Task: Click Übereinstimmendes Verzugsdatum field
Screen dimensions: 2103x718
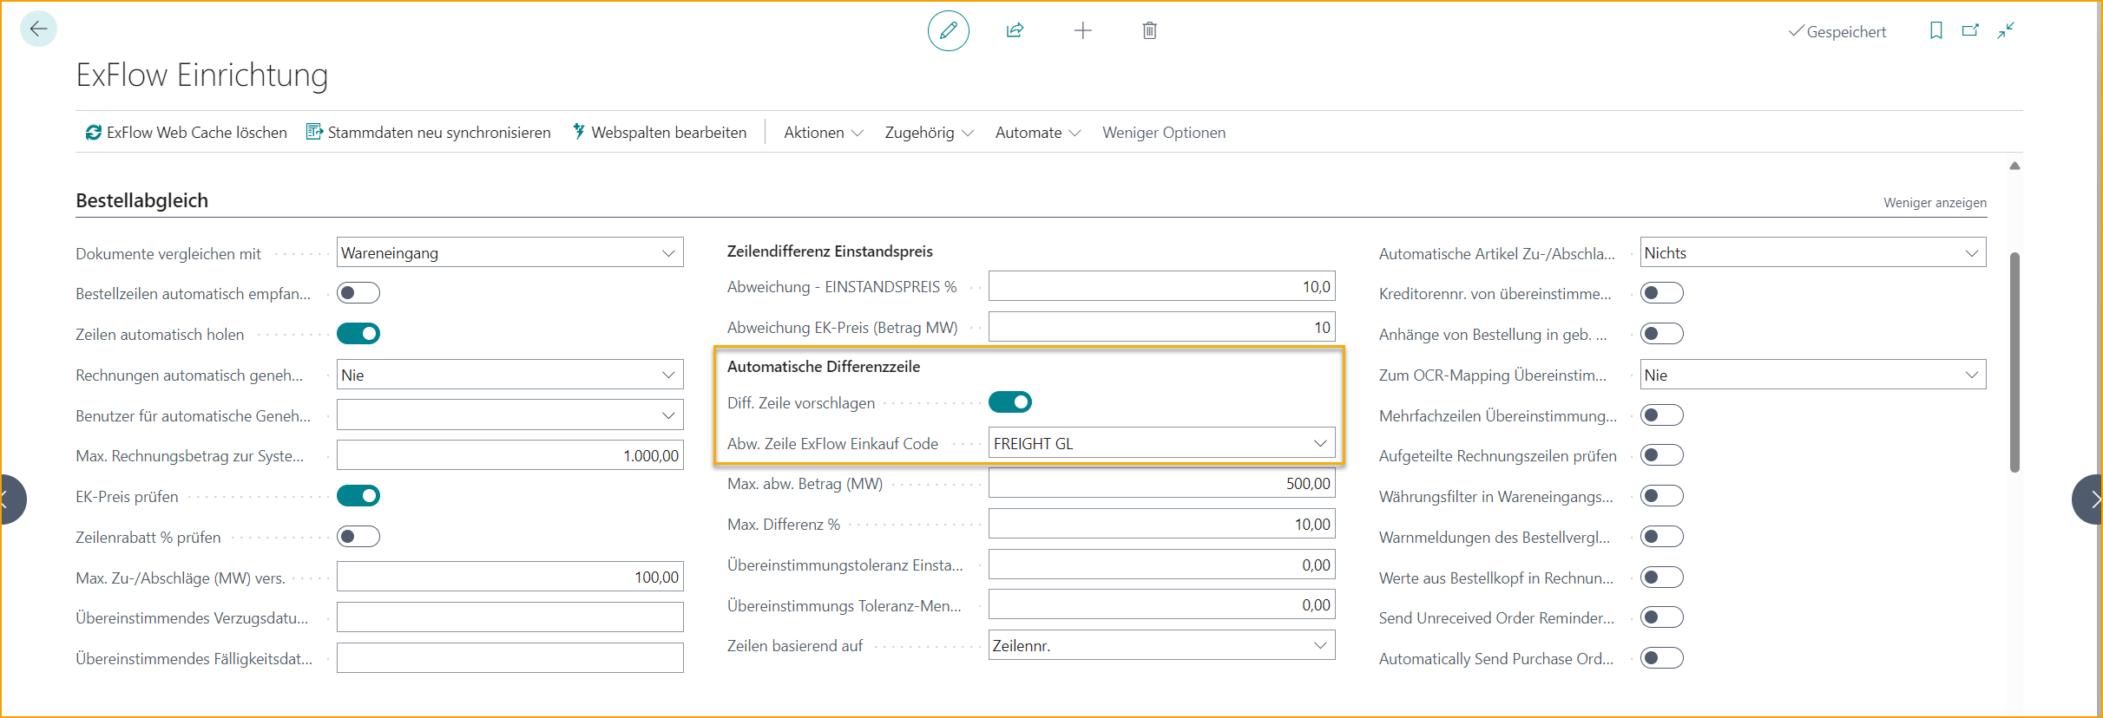Action: 510,617
